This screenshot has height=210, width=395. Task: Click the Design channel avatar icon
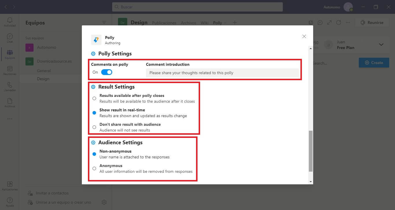click(x=123, y=22)
